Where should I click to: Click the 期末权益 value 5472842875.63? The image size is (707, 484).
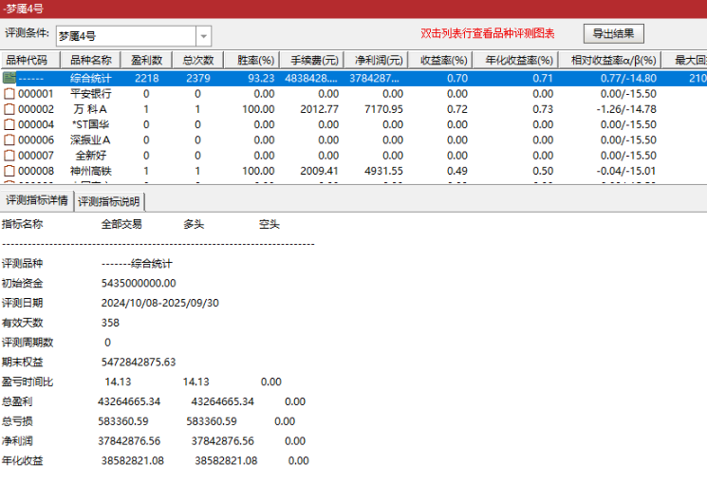click(x=139, y=363)
